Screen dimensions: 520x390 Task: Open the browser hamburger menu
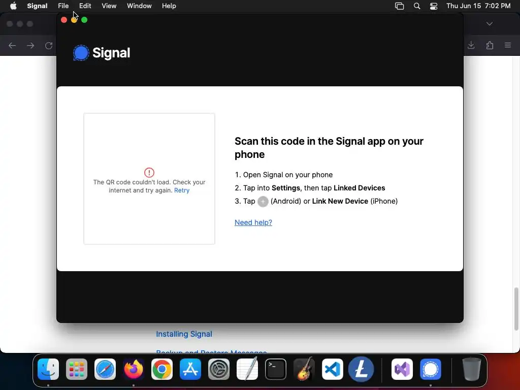click(x=508, y=45)
